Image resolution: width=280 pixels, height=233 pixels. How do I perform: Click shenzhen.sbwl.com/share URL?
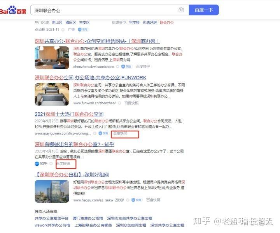[93, 67]
